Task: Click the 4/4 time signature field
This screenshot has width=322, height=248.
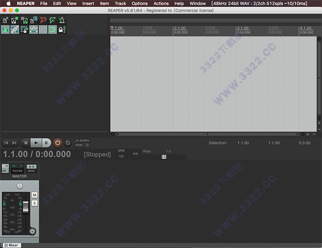Action: click(135, 154)
